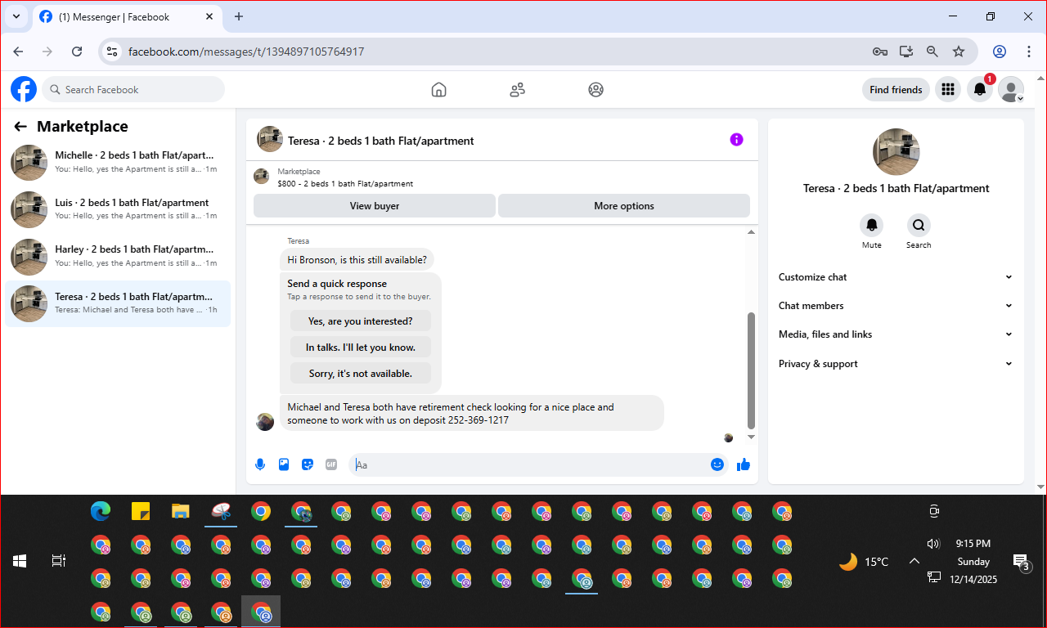Image resolution: width=1047 pixels, height=628 pixels.
Task: Open the purple conversation information icon
Action: 736,140
